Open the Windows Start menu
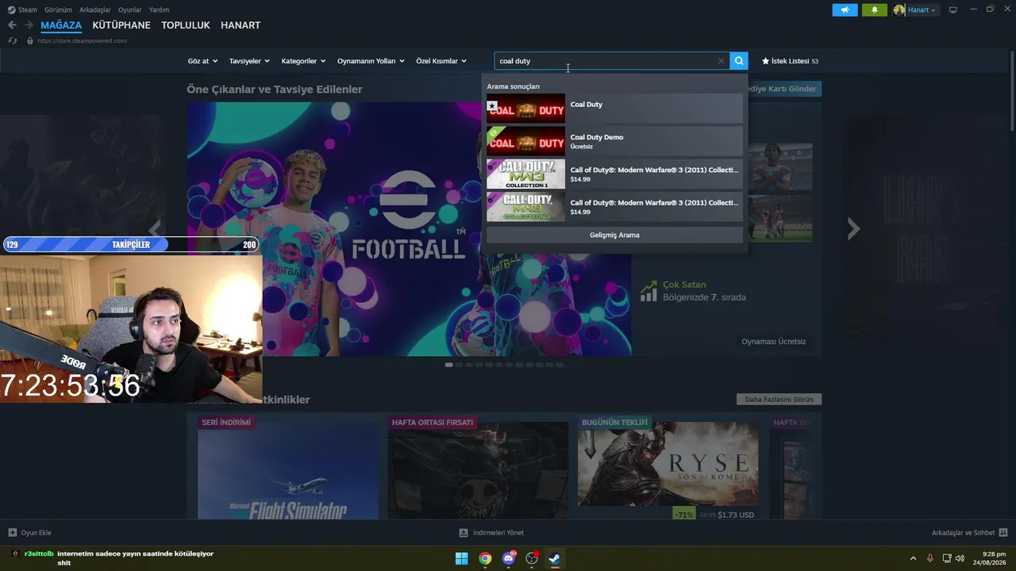Viewport: 1016px width, 571px height. coord(461,558)
